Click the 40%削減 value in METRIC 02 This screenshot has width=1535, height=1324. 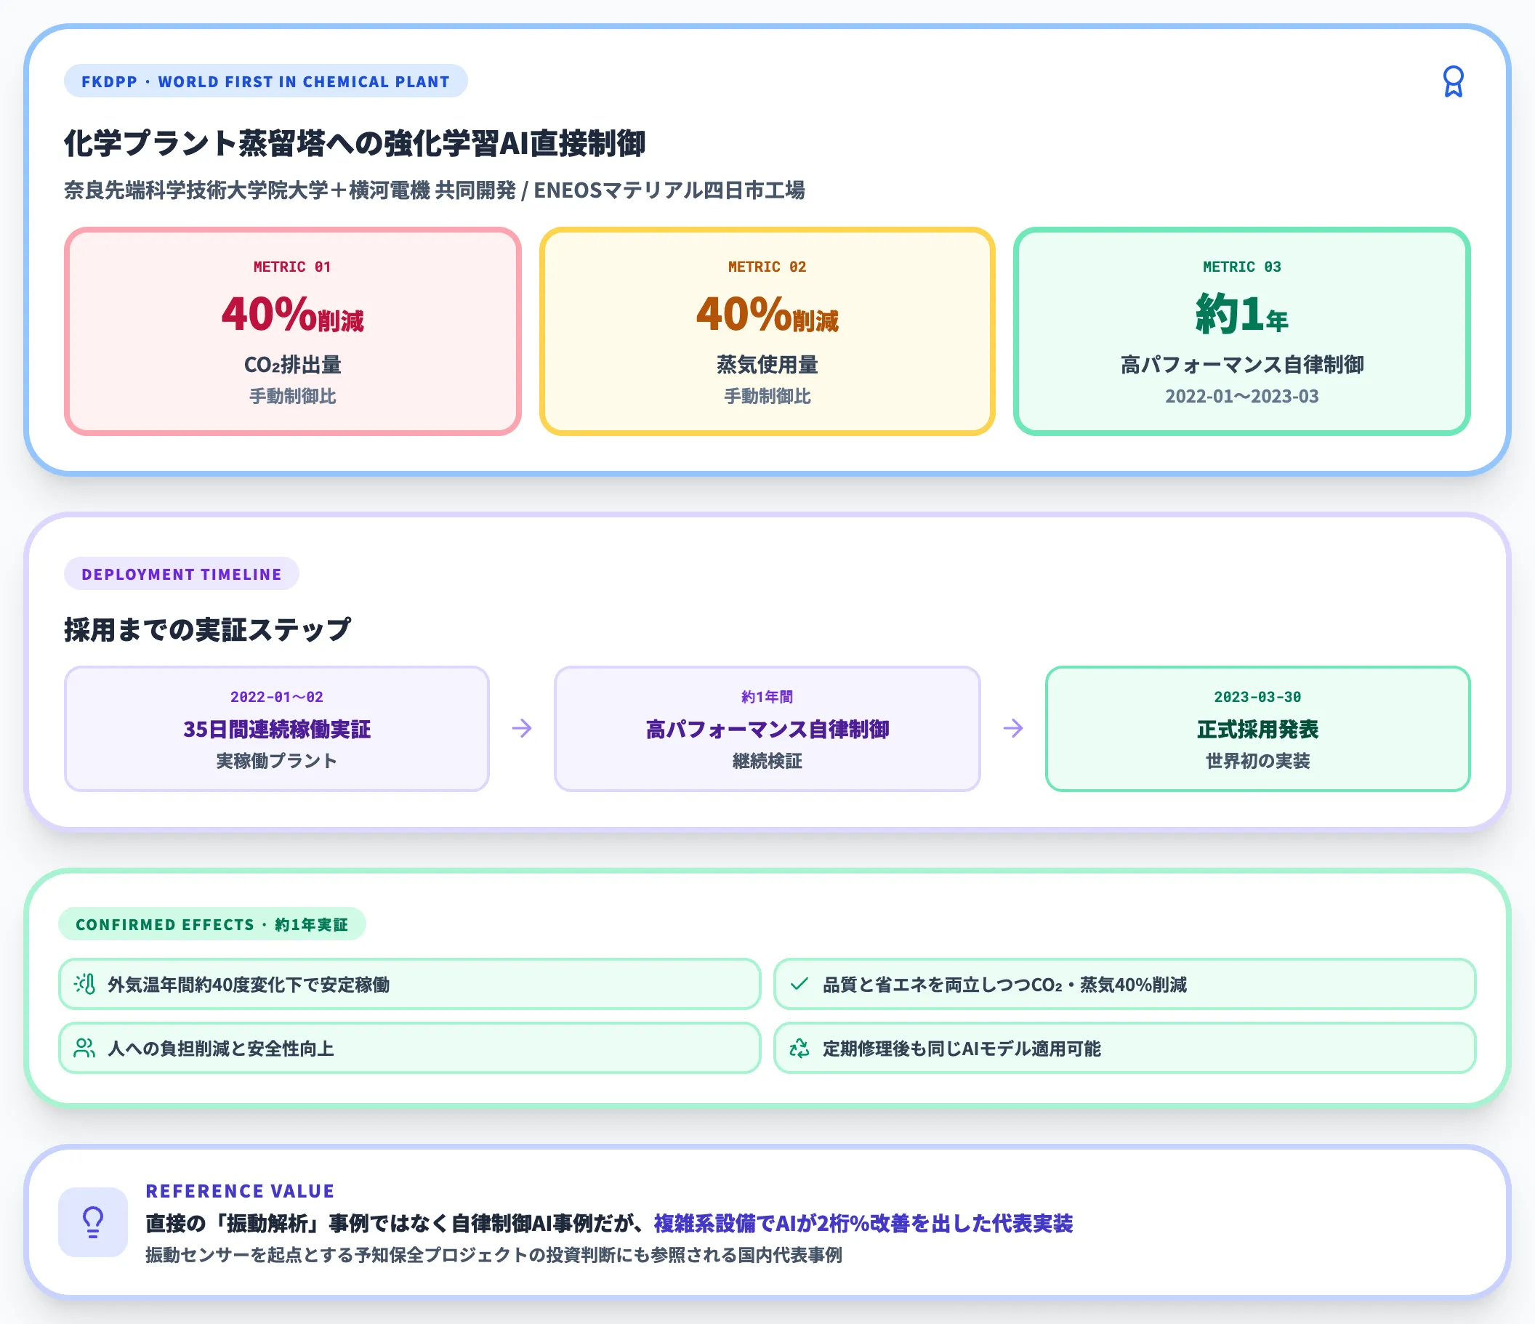(x=767, y=314)
